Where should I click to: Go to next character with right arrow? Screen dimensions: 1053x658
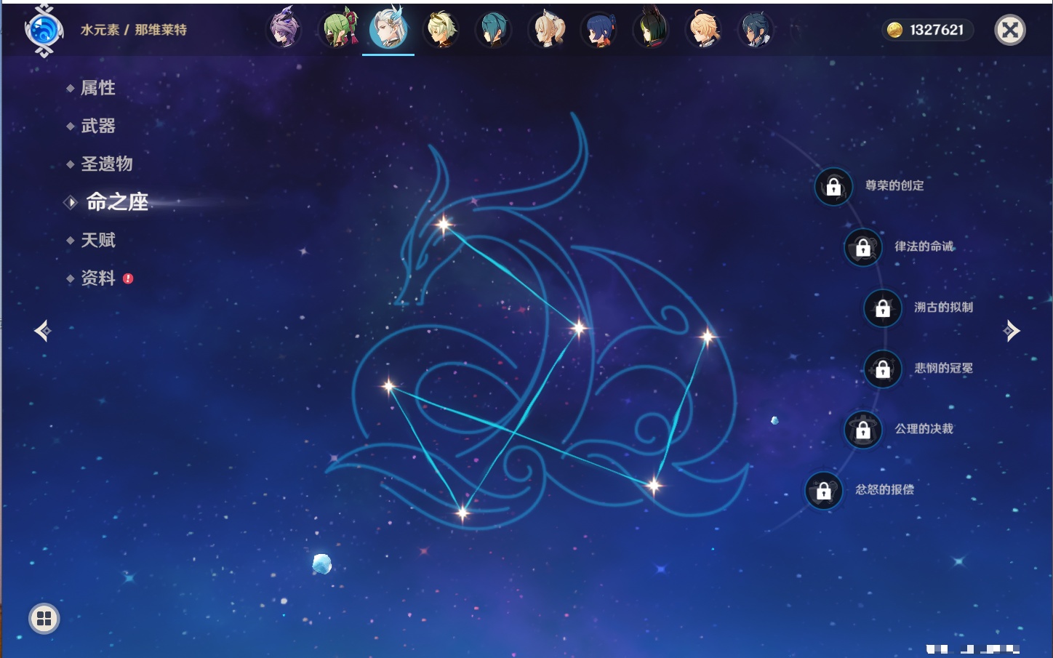point(1012,331)
